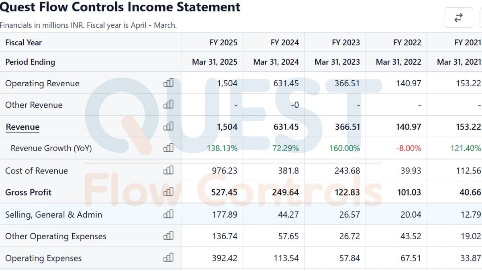Click the swap columns arrows button
Viewport: 482px width, 271px height.
click(x=458, y=18)
